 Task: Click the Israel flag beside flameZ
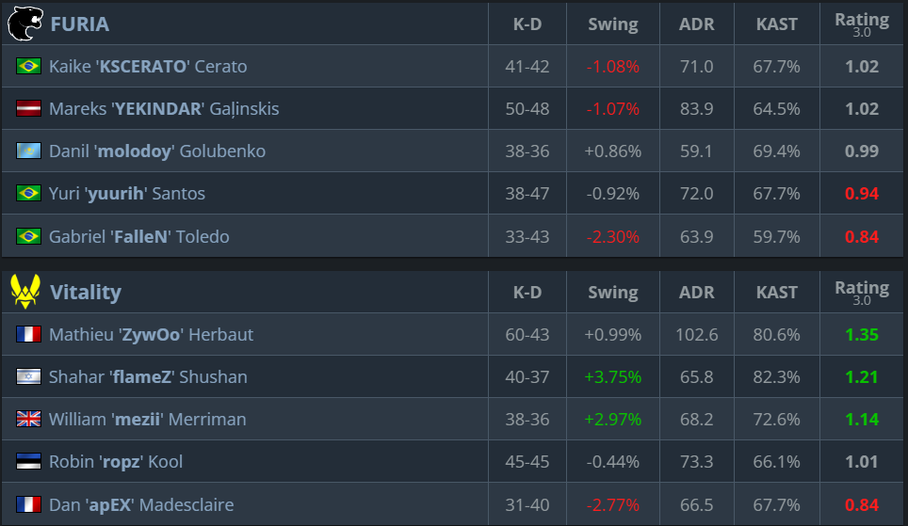(x=28, y=377)
